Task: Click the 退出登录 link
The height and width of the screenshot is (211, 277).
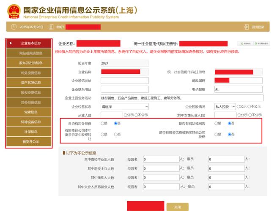Action: [258, 27]
